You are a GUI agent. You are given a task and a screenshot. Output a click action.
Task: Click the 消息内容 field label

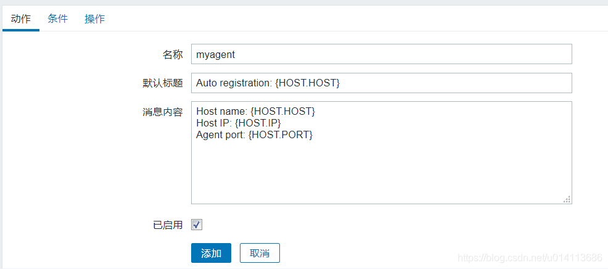162,112
